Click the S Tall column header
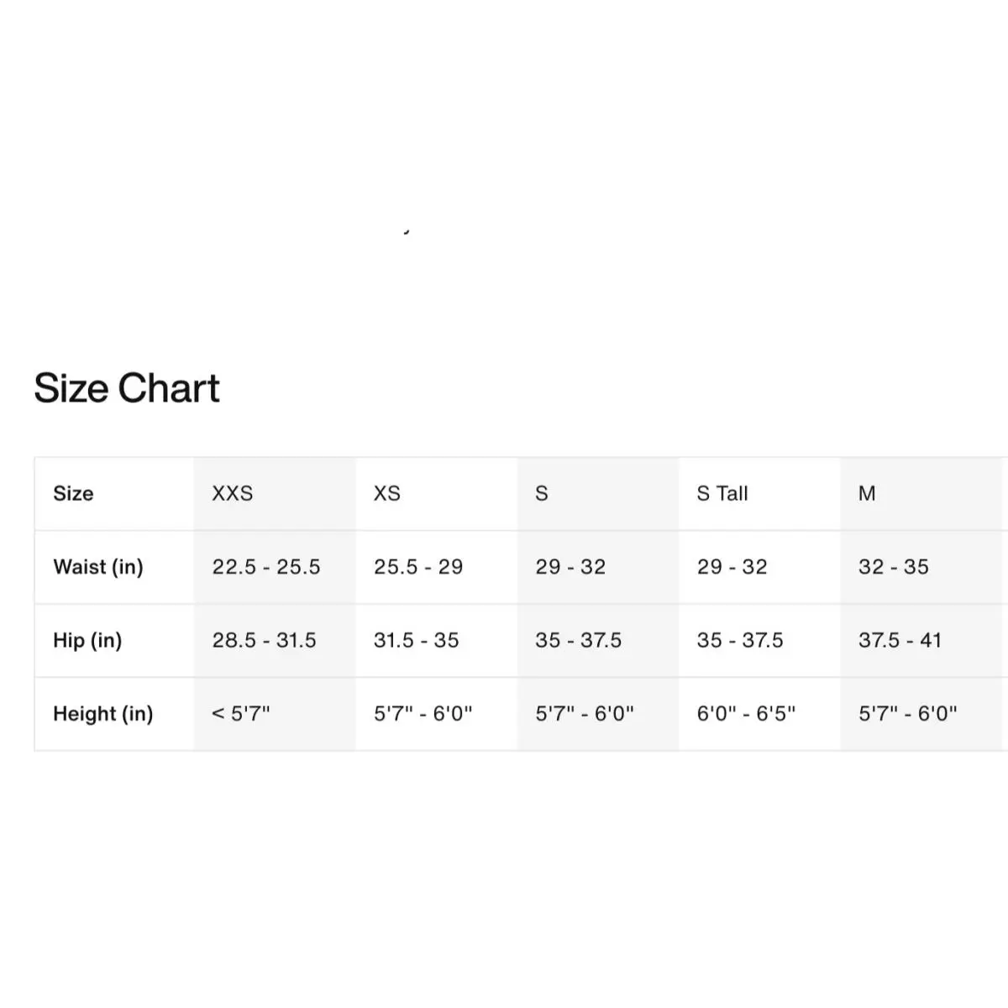 (722, 494)
